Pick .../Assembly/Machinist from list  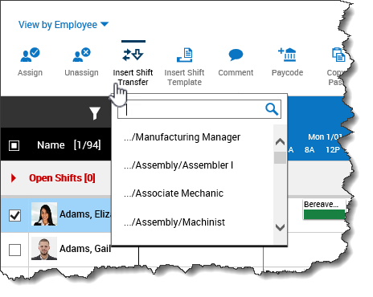174,222
